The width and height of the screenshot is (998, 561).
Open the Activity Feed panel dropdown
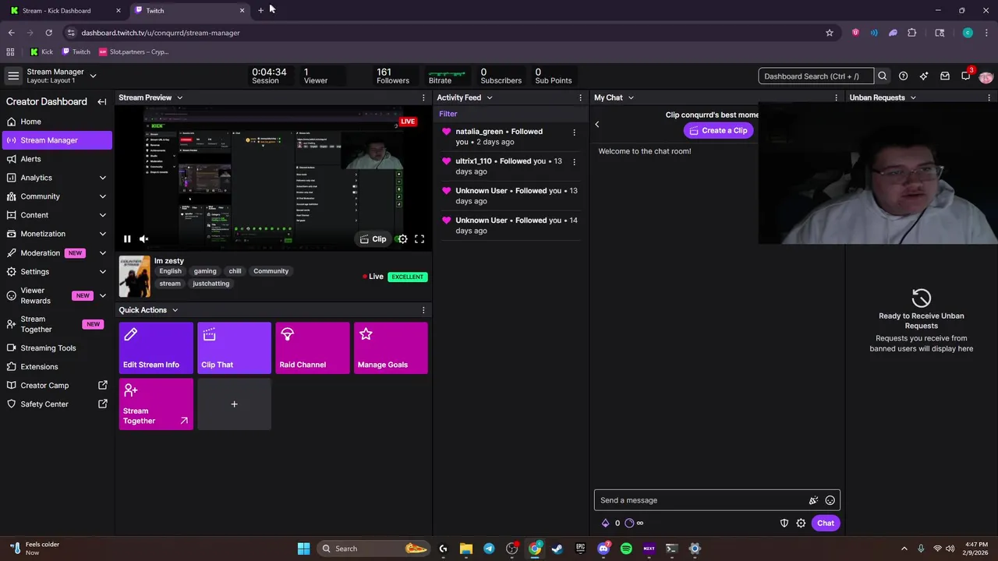pos(490,98)
